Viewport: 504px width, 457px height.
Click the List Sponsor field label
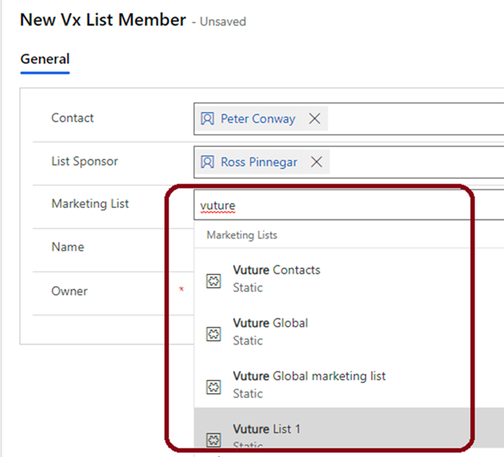84,161
